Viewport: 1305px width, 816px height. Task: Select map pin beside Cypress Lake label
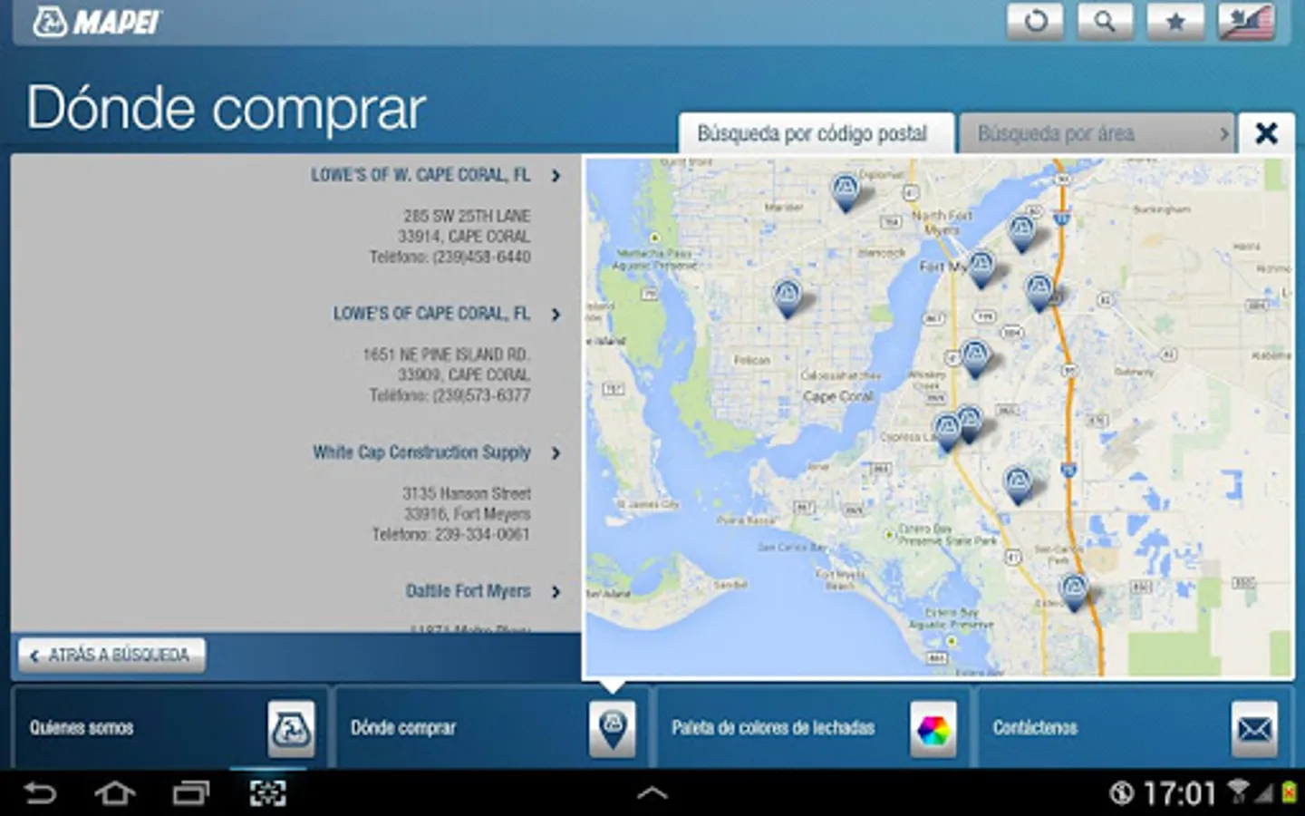946,432
